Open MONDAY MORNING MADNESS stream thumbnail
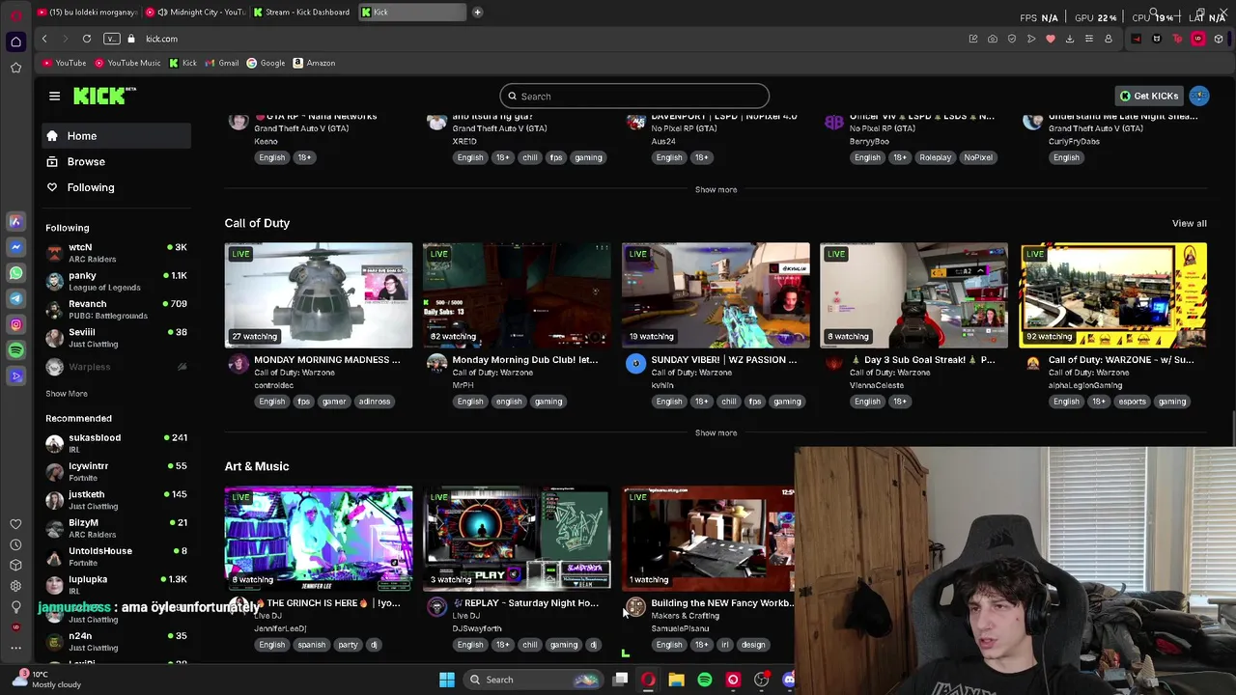The width and height of the screenshot is (1236, 695). coord(319,295)
